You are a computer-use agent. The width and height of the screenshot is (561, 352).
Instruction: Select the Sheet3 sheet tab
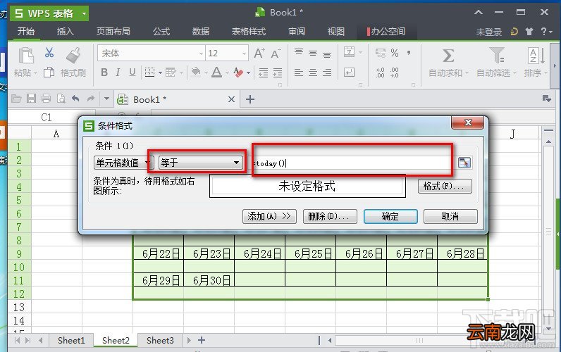pyautogui.click(x=160, y=340)
